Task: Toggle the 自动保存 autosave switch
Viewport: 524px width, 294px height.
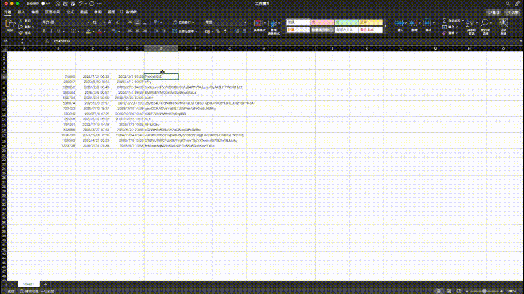Action: [43, 3]
